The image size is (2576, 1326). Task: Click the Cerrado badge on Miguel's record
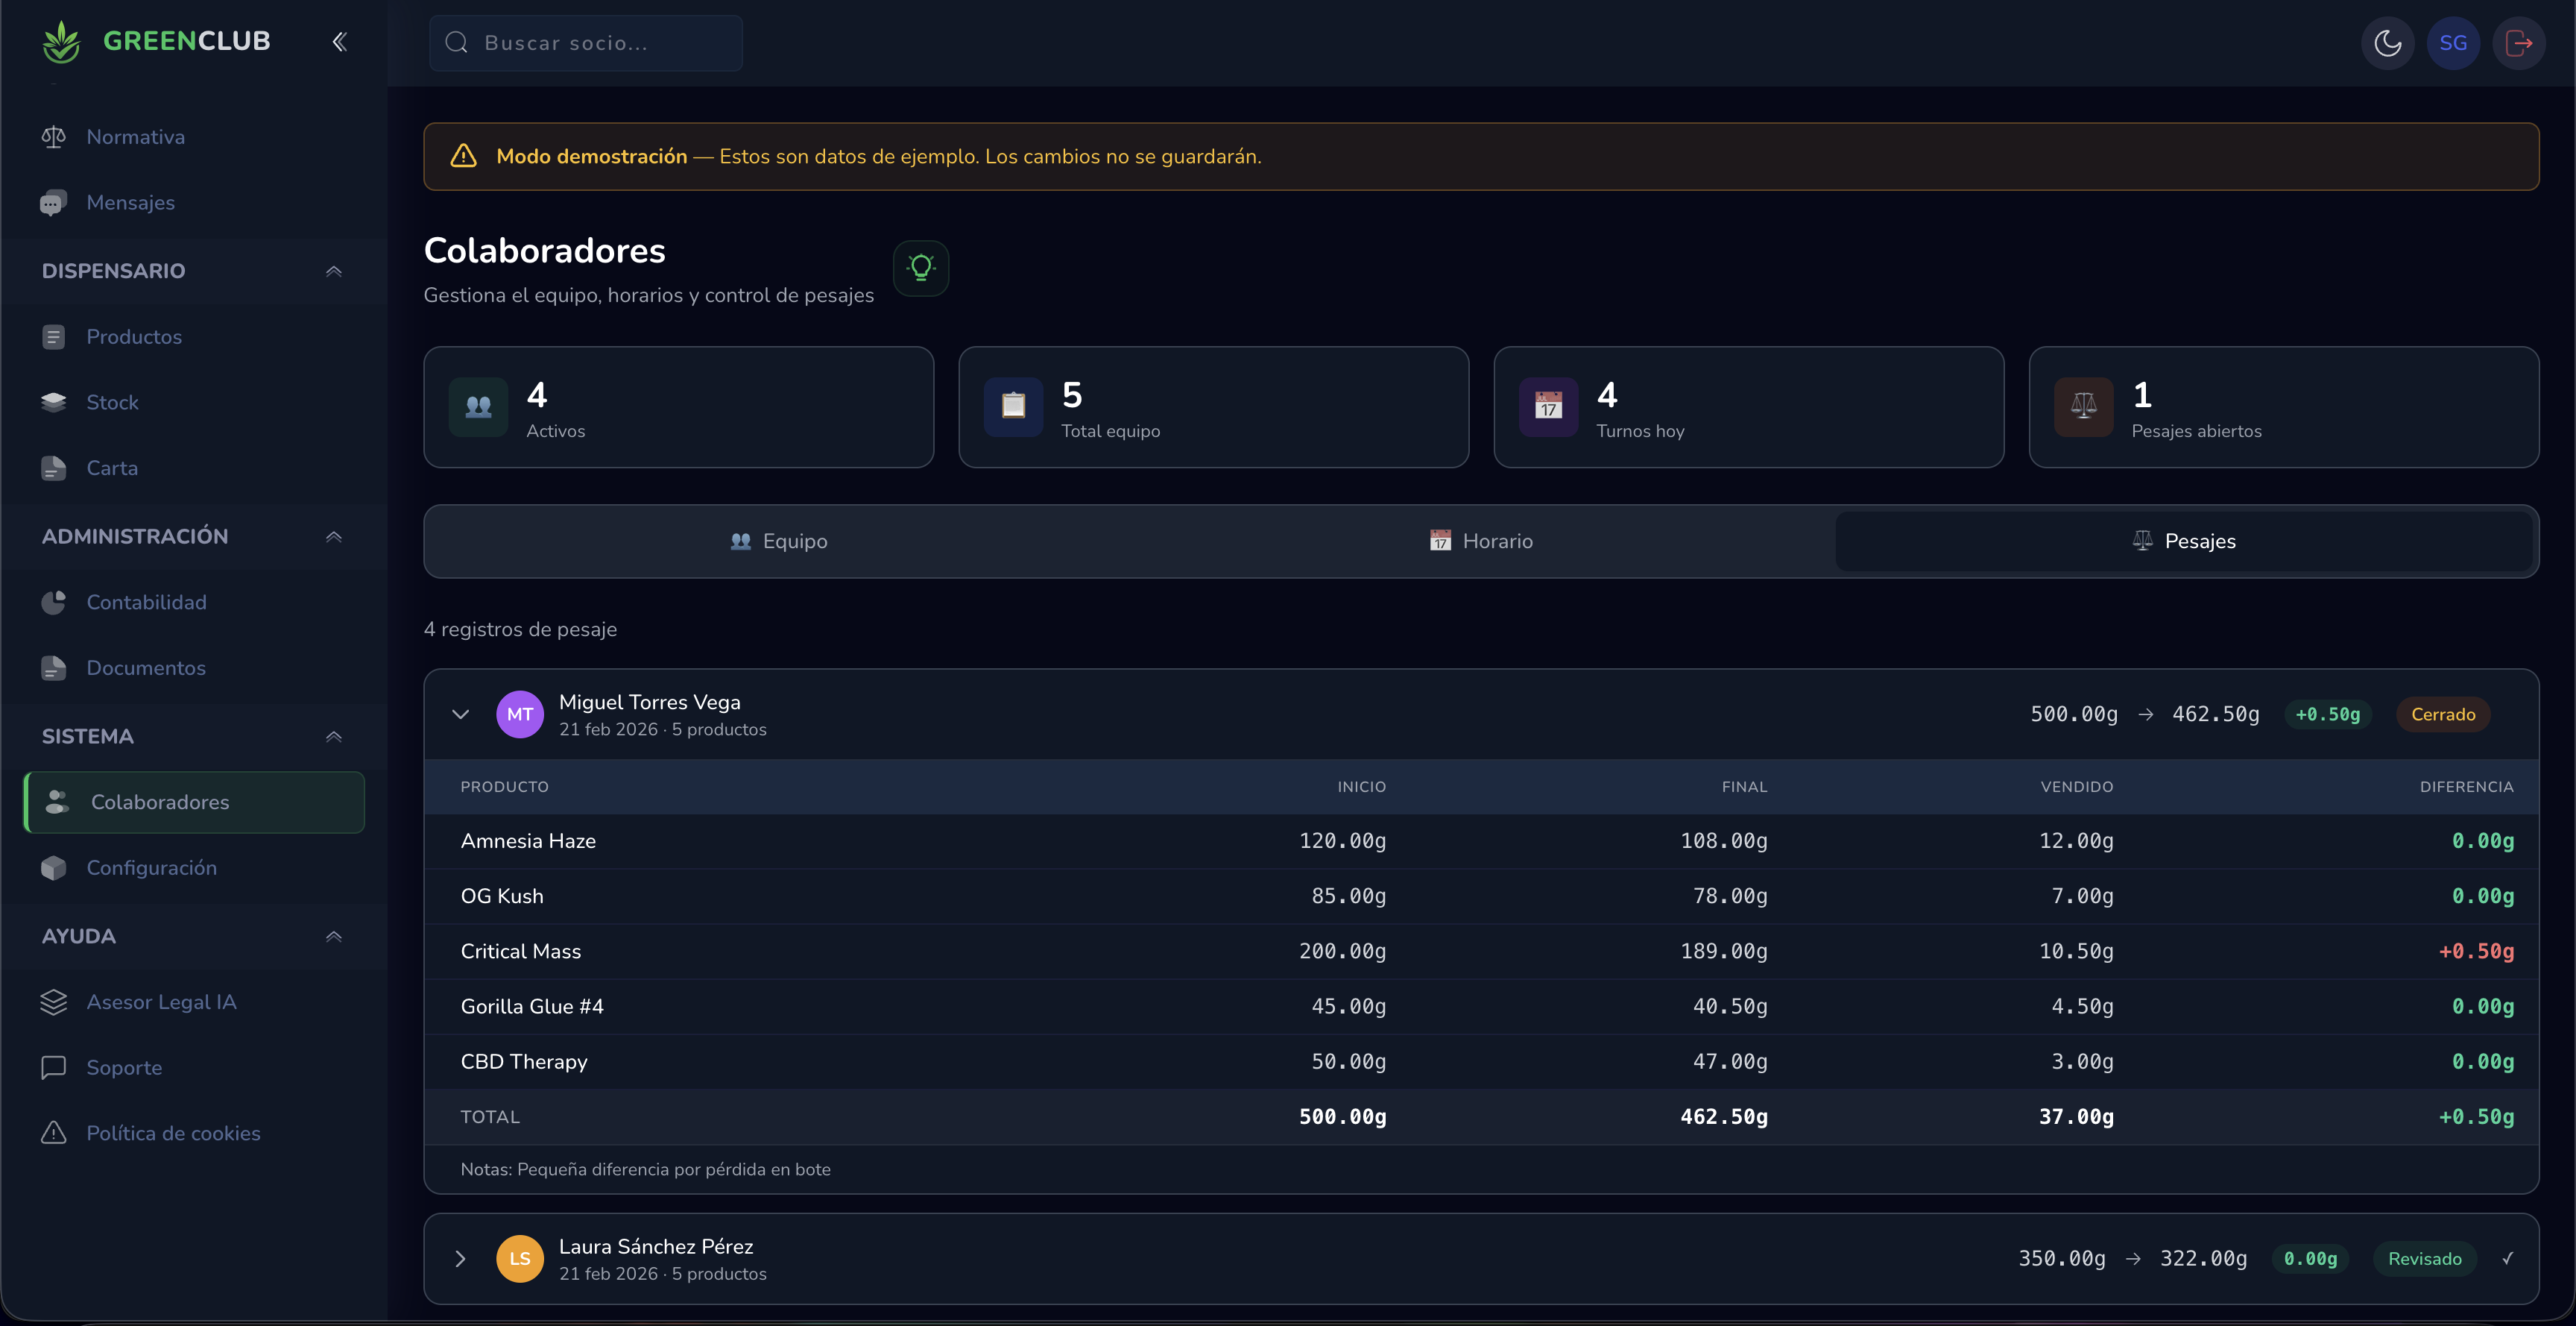[2443, 714]
